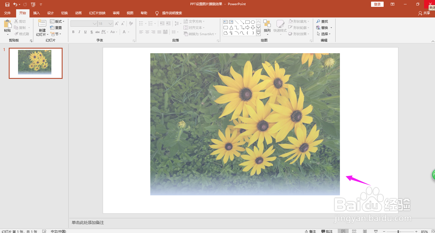Open the Paste options dropdown arrow
The image size is (435, 233).
[x=8, y=34]
